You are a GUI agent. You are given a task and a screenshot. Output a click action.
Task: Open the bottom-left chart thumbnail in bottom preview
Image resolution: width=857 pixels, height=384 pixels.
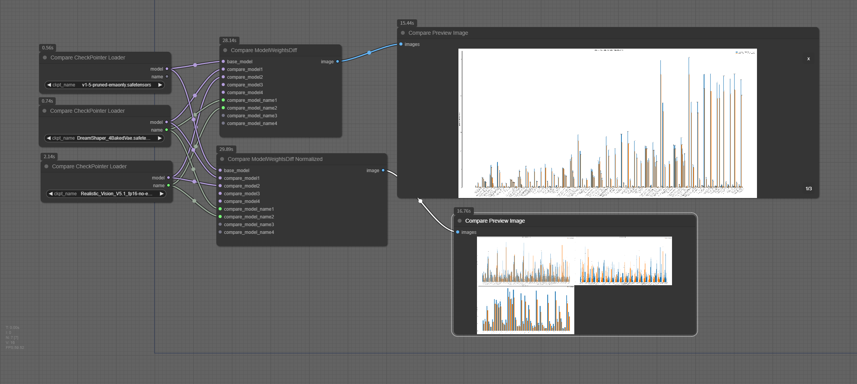click(526, 310)
